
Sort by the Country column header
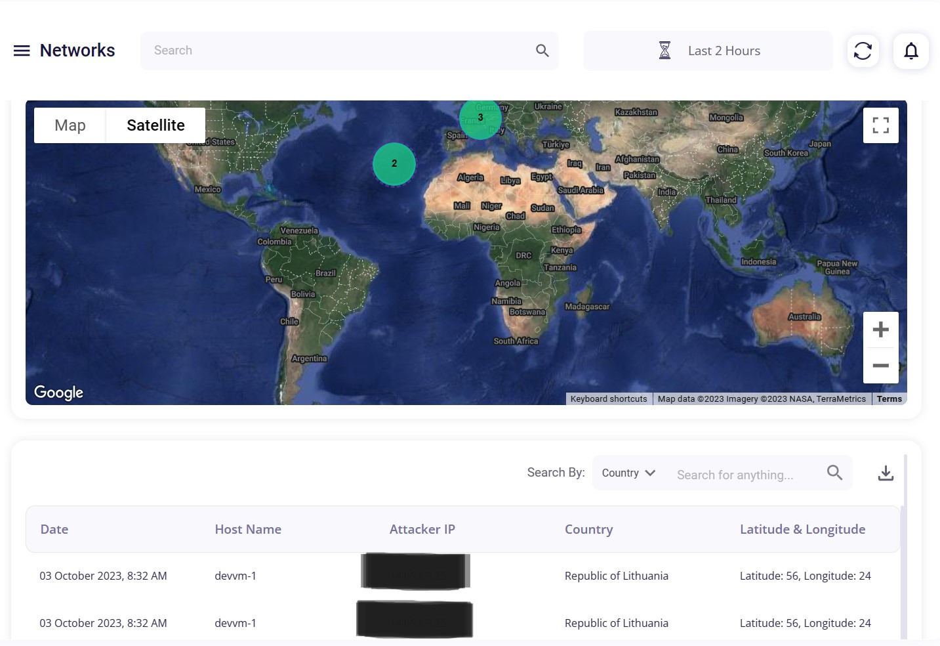[x=589, y=529]
